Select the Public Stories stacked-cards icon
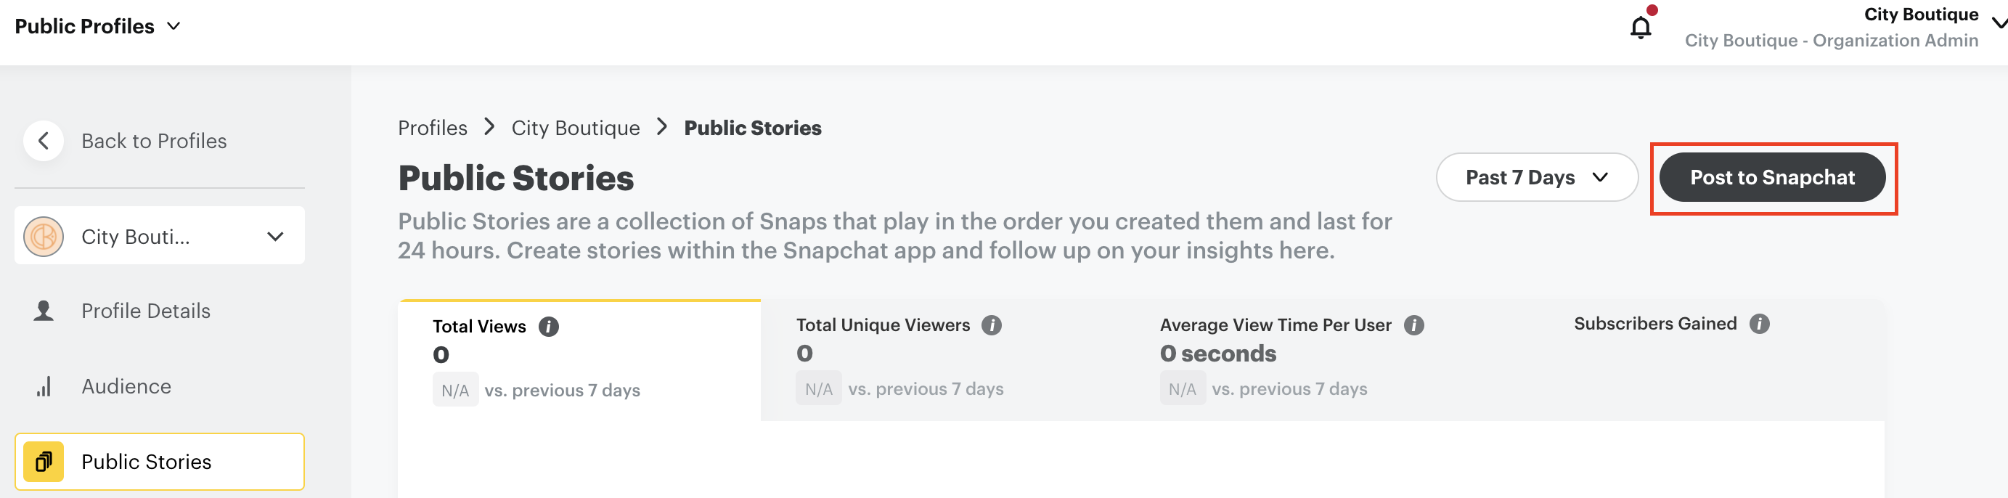Viewport: 2008px width, 498px height. (x=44, y=462)
